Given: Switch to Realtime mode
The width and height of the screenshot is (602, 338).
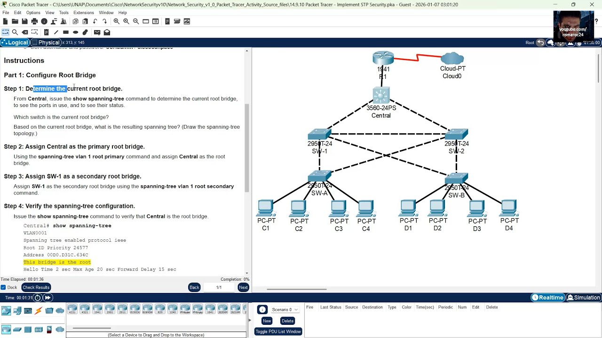Looking at the screenshot, I should coord(547,298).
